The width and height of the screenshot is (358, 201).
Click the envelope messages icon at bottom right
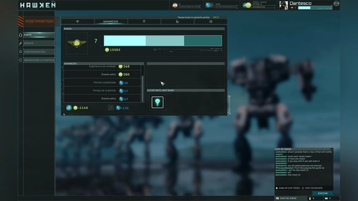pos(326,198)
